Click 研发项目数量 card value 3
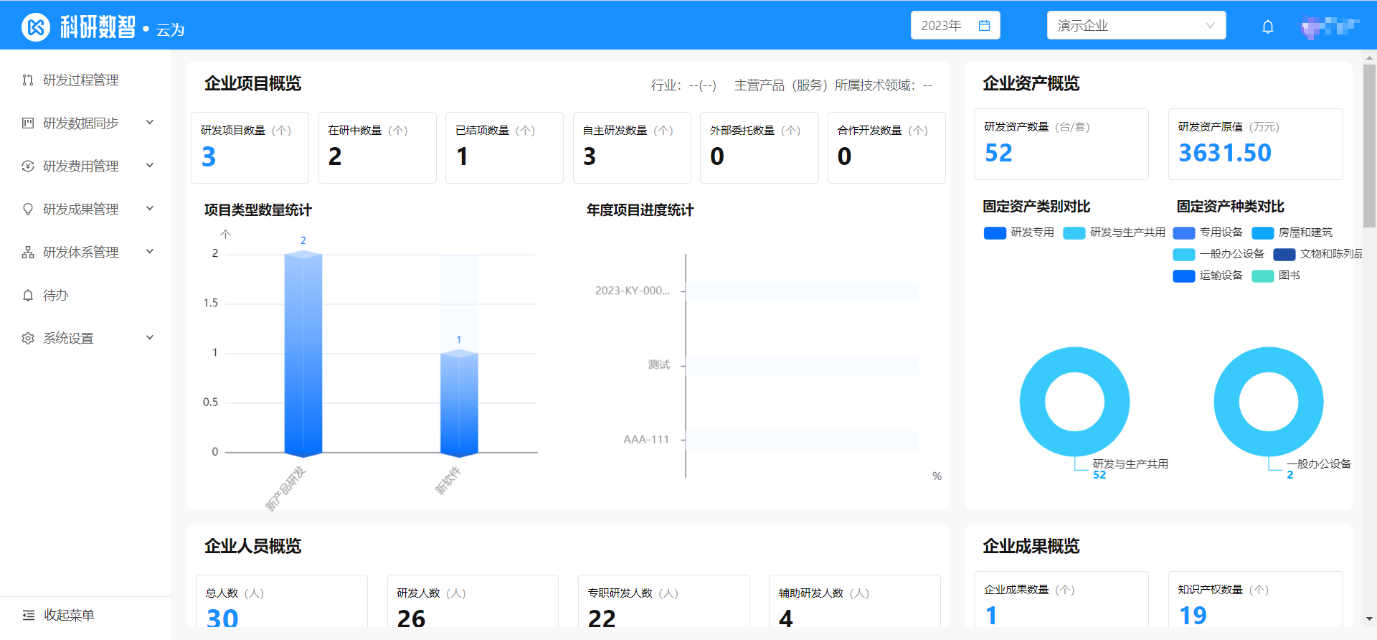The image size is (1377, 640). [x=209, y=156]
